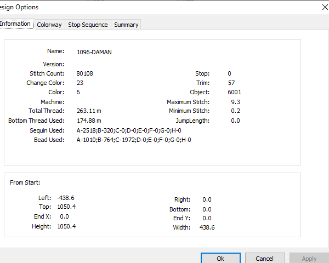Click the Stitch Count label
The width and height of the screenshot is (329, 263).
coord(47,73)
